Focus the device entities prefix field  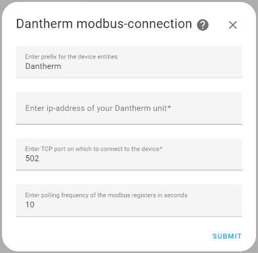pyautogui.click(x=129, y=62)
